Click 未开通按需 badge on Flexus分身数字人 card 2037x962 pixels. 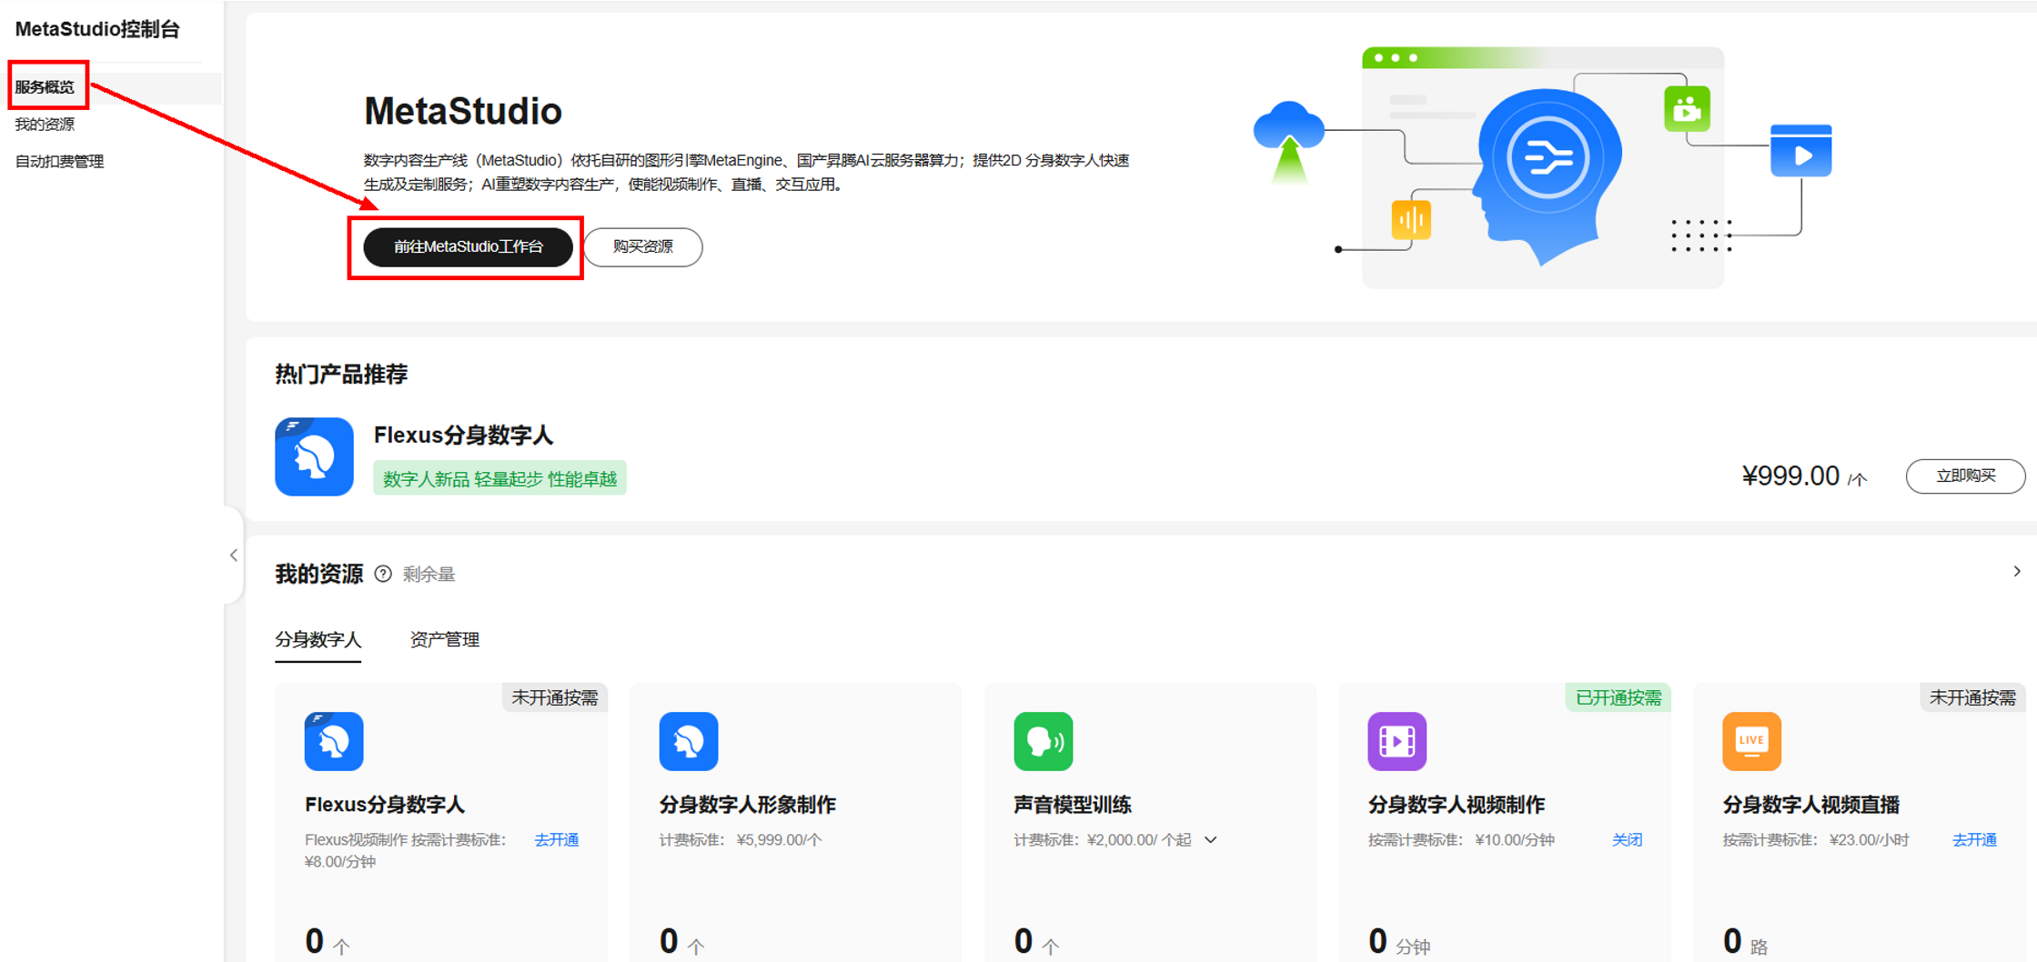click(x=554, y=697)
